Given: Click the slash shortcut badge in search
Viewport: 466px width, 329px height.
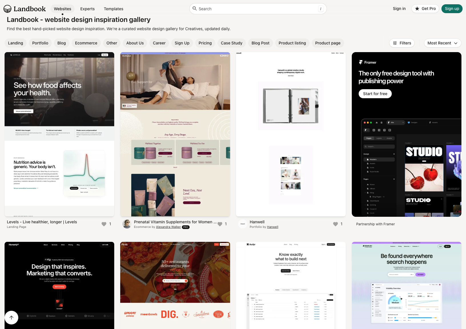Looking at the screenshot, I should (x=321, y=9).
